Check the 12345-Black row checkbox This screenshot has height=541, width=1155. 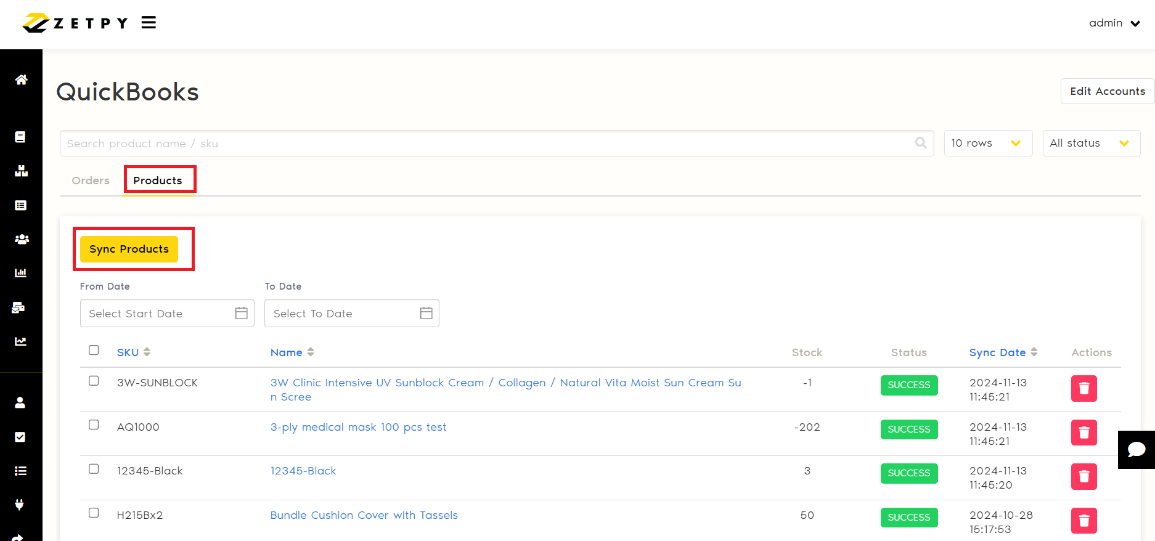click(x=94, y=469)
